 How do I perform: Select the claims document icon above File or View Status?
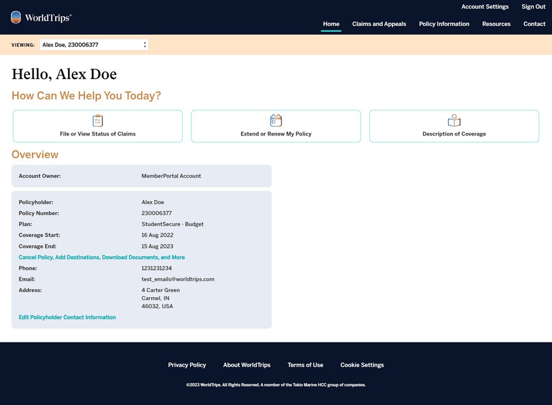[x=97, y=120]
